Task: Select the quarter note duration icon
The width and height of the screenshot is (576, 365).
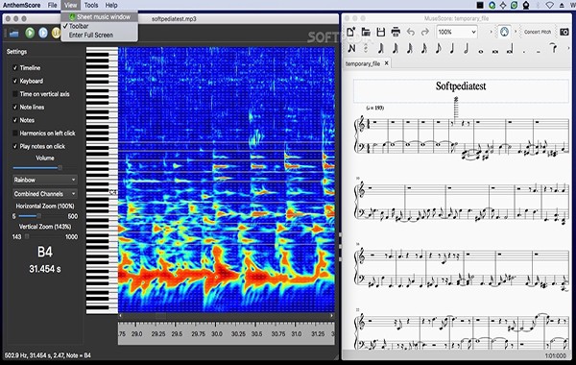Action: pos(452,48)
